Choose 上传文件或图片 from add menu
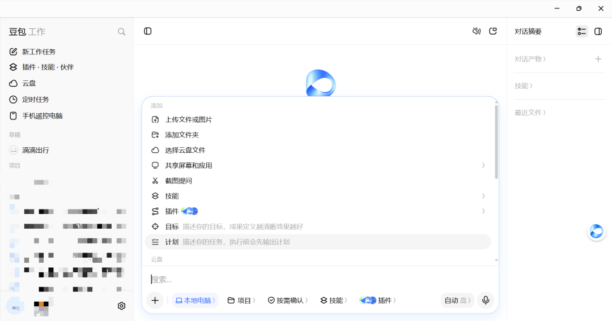This screenshot has width=612, height=321. [x=318, y=120]
